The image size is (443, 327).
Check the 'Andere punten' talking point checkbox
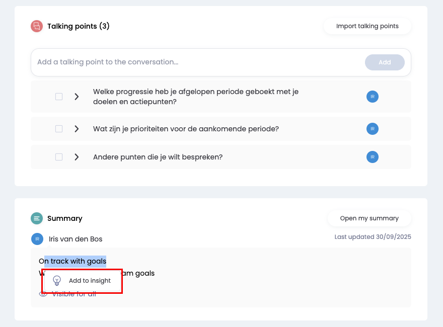point(59,157)
